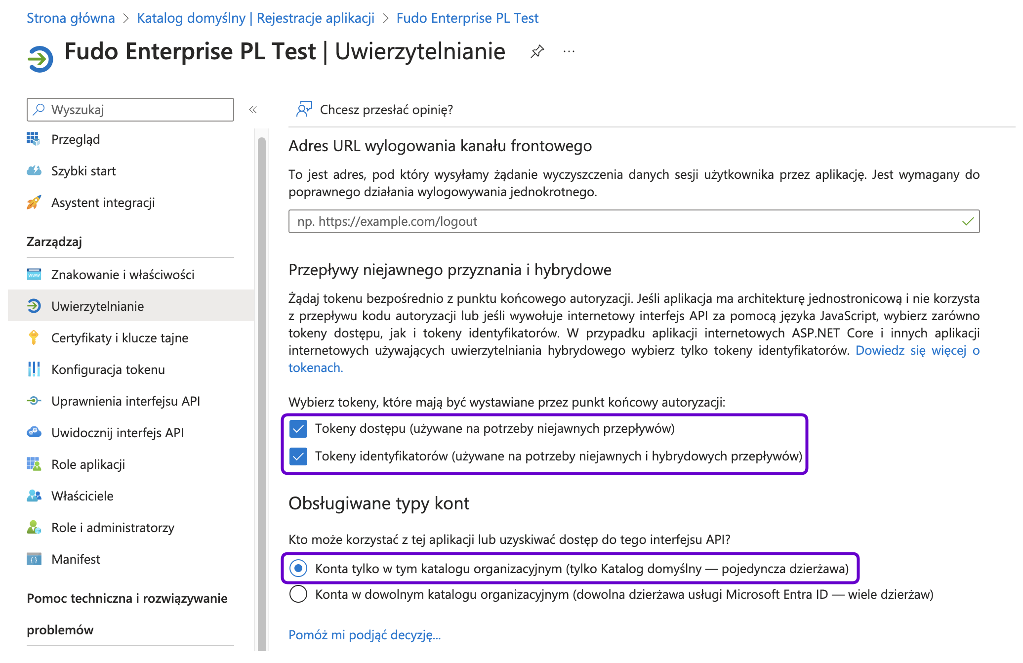The width and height of the screenshot is (1023, 663).
Task: Select Konta w dowolnym katalogu organizacyjnym radio
Action: click(x=298, y=594)
